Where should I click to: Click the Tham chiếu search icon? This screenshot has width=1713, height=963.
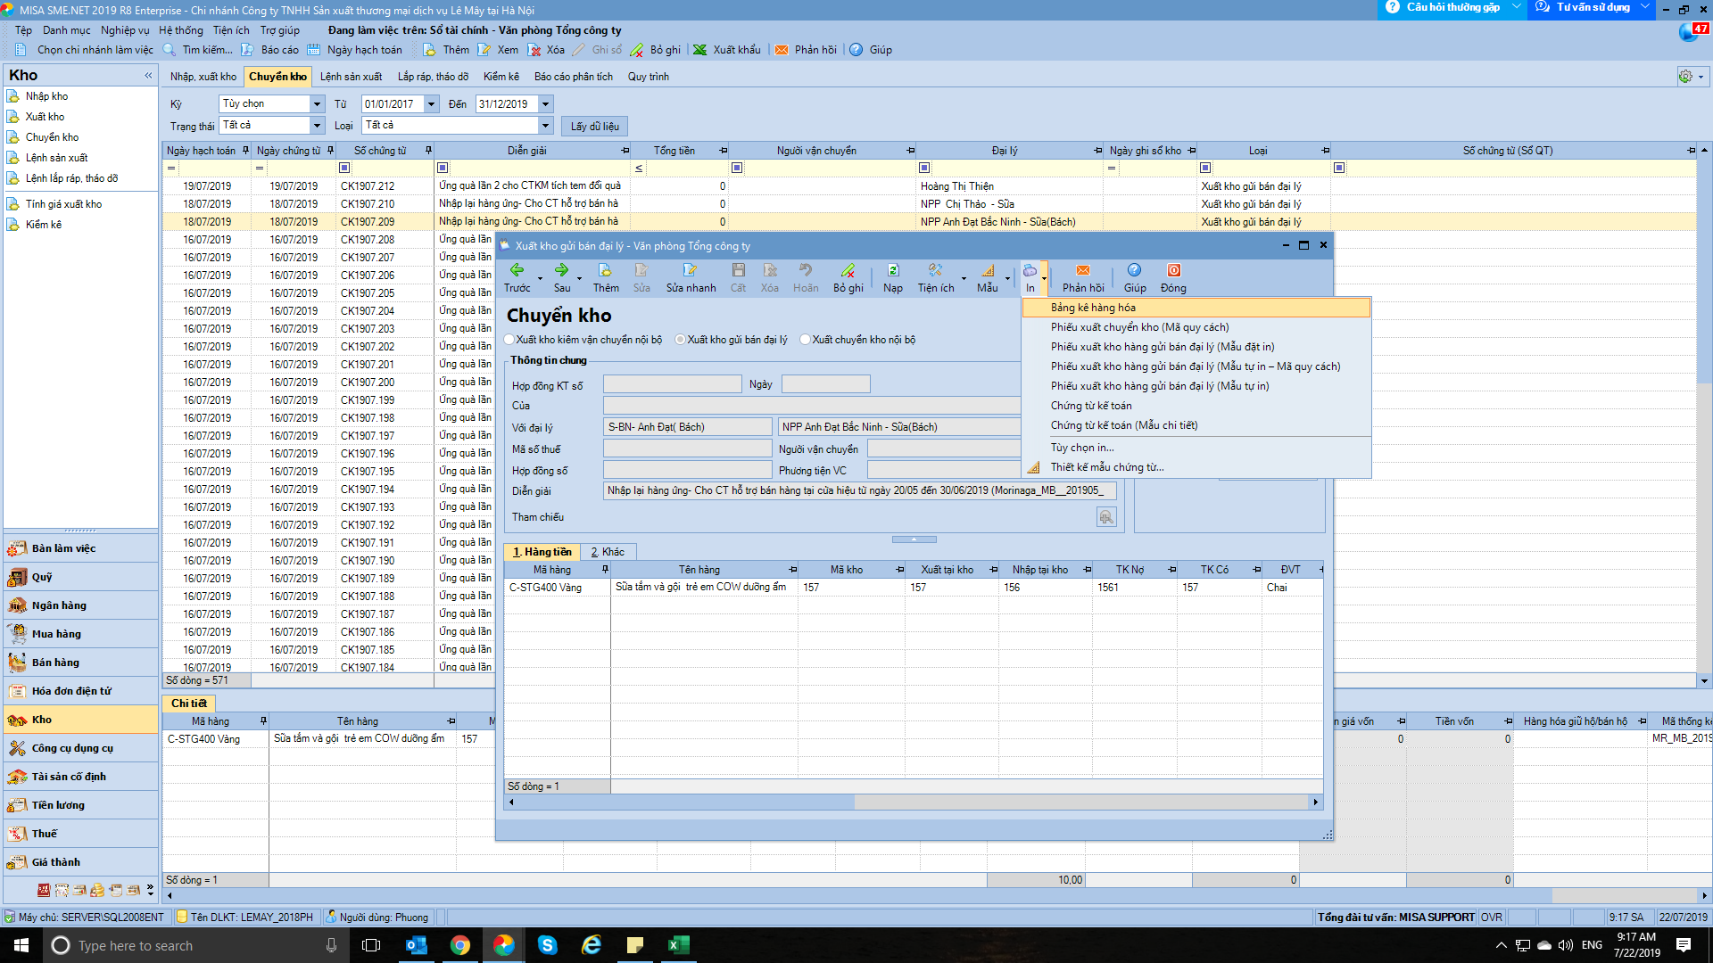click(x=1106, y=517)
